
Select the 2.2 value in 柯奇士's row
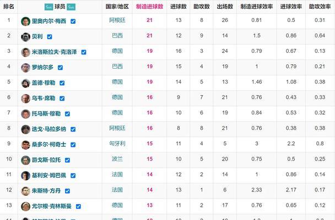pos(291,144)
